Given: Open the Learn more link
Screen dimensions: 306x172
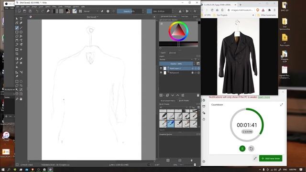Looking at the screenshot, I should [264, 97].
